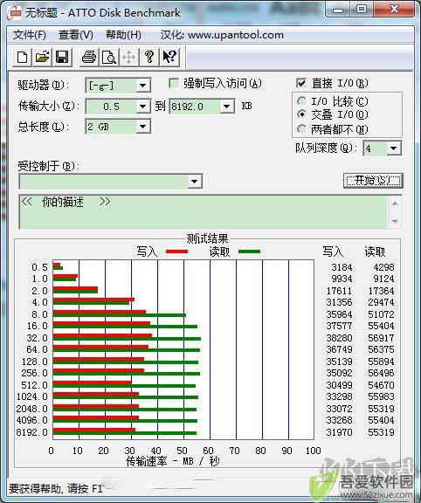Expand the ending transfer size 8192.0 dropdown
Screen dimensions: 421x503
tap(226, 107)
